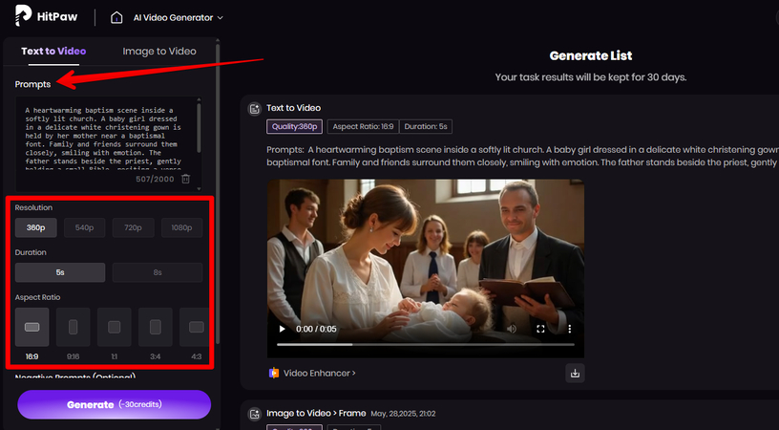The height and width of the screenshot is (430, 779).
Task: Click the Generate List heading
Action: coord(591,55)
